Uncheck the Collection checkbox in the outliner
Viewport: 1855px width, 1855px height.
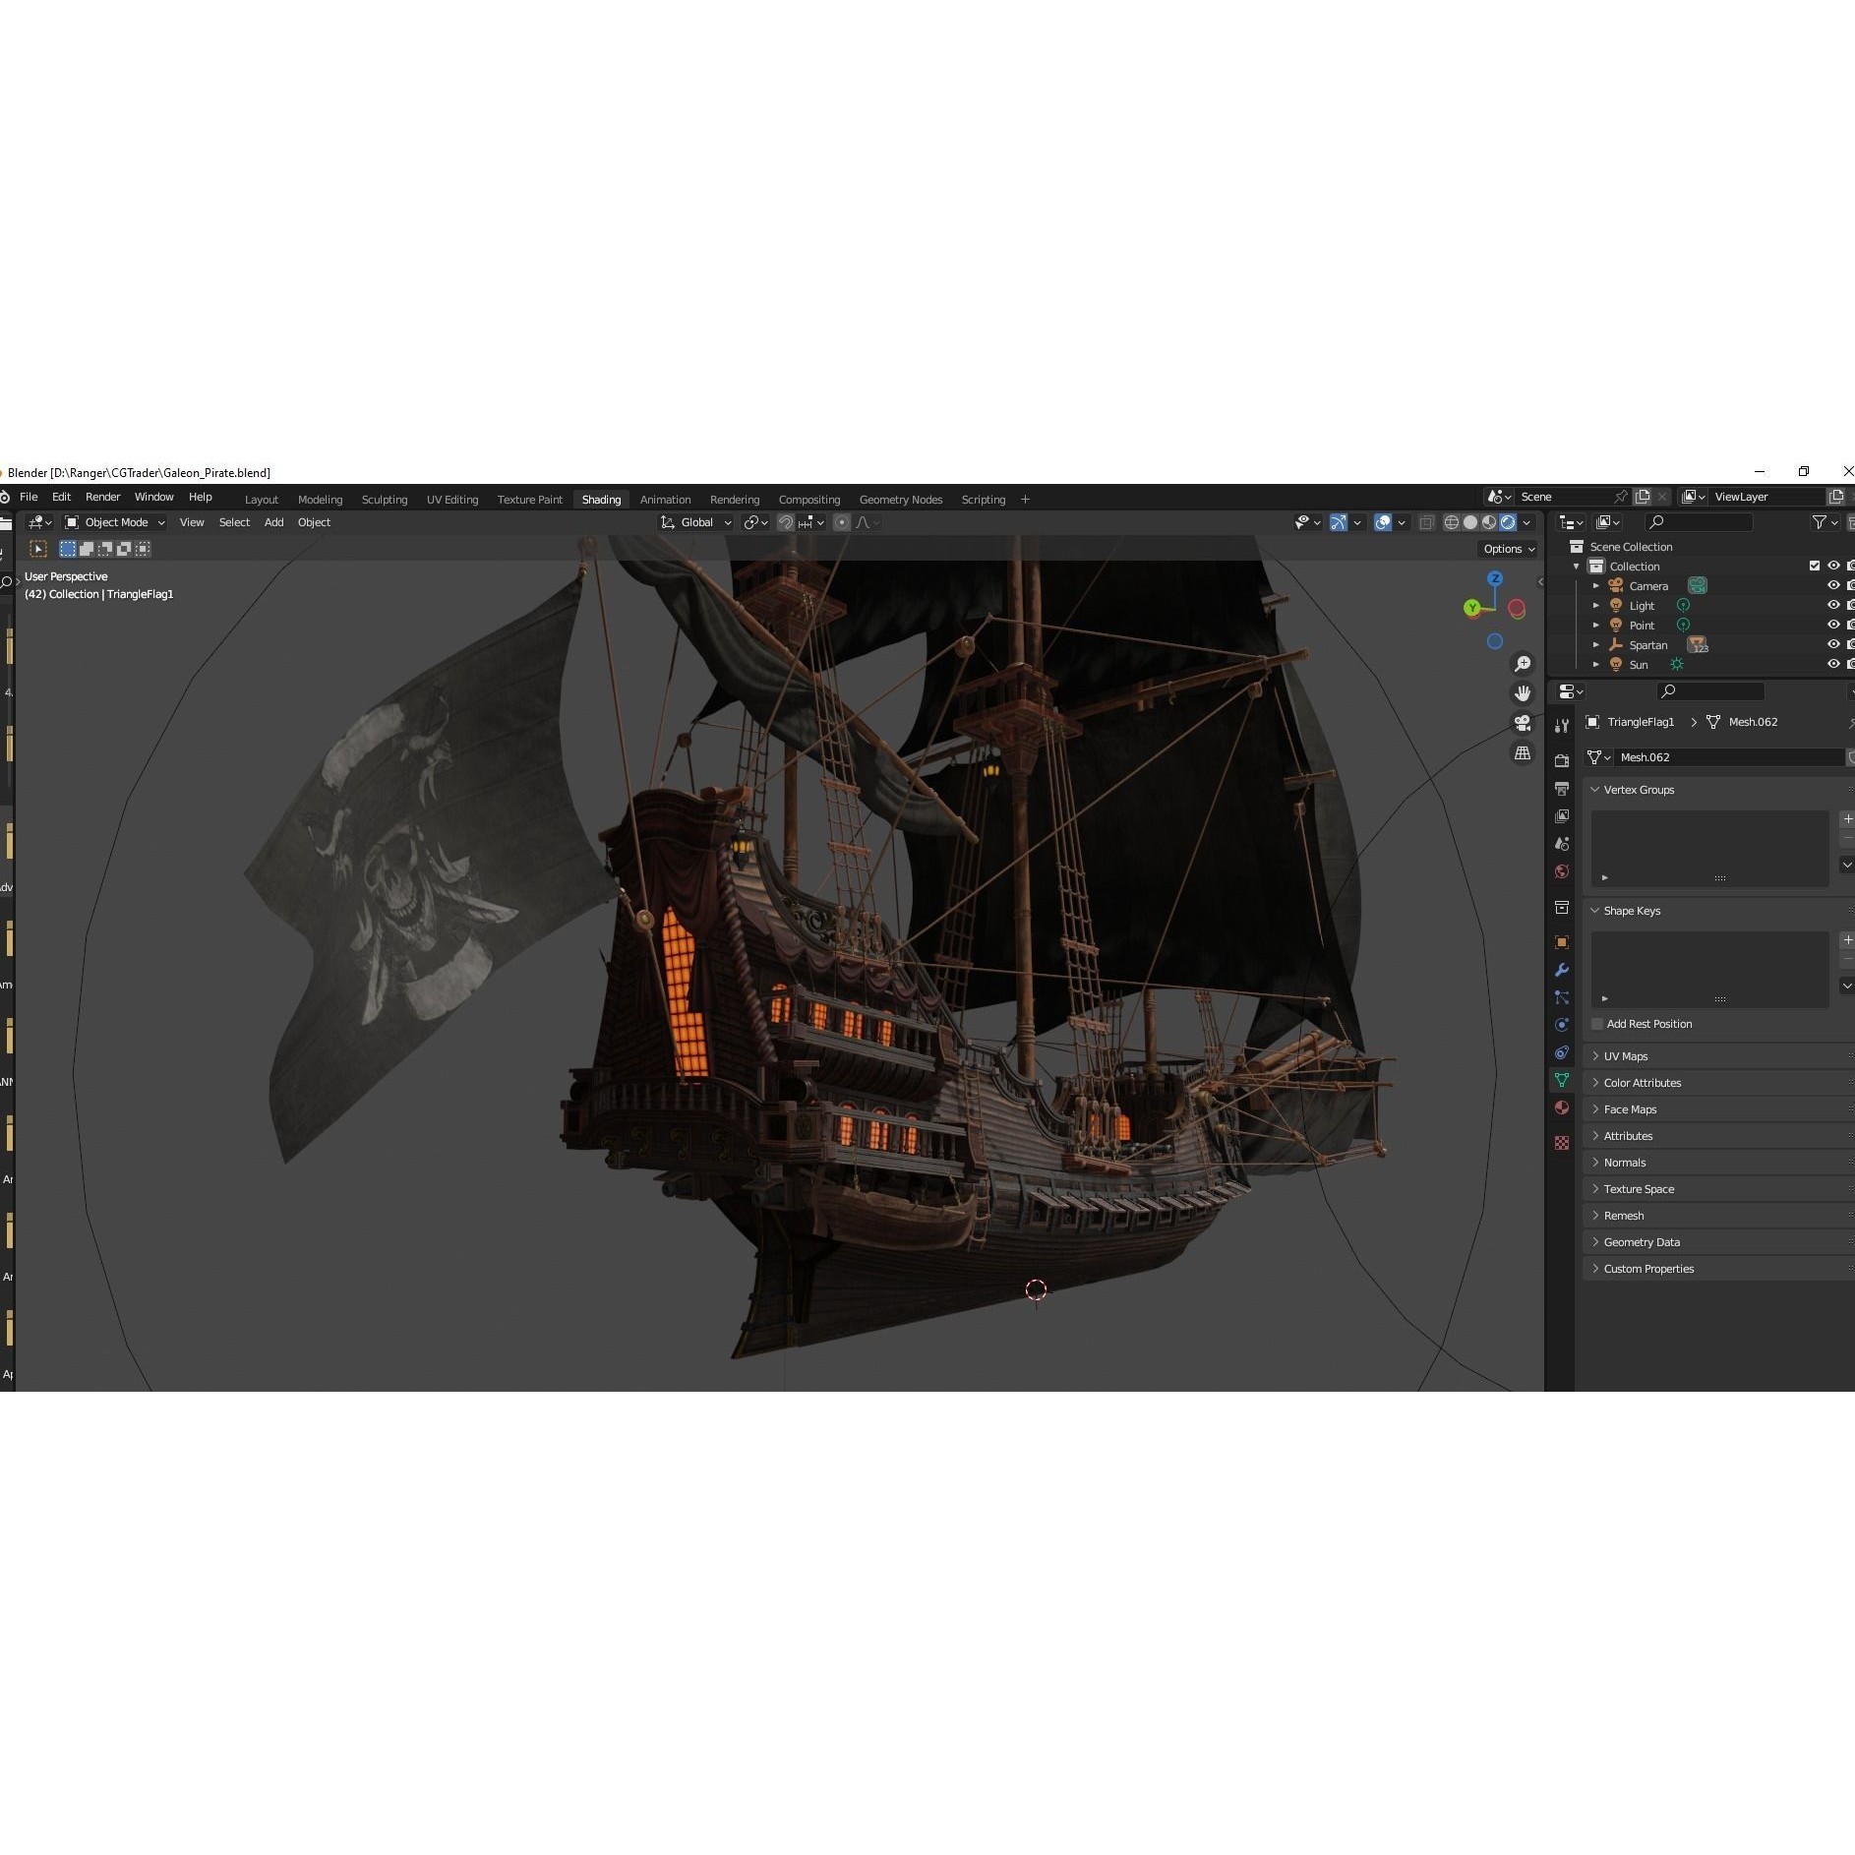1813,566
